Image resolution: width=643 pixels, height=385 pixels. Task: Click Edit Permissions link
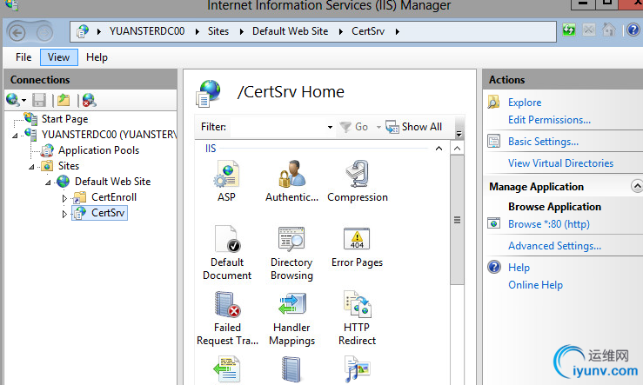tap(549, 120)
